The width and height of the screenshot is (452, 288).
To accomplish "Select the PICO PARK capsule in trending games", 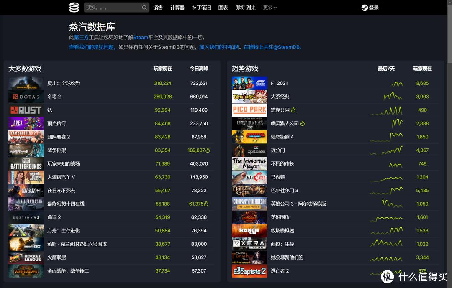I will coord(249,110).
